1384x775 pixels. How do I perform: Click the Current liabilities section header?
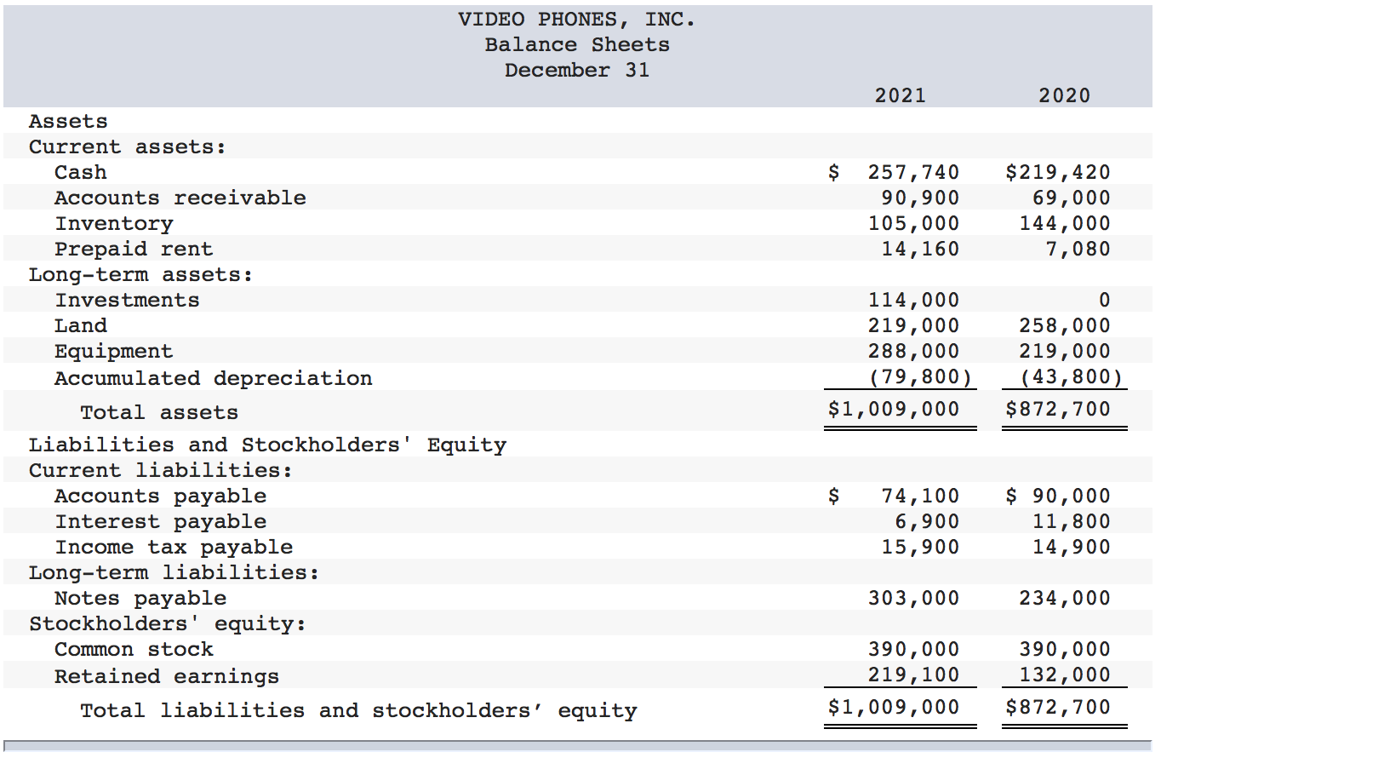(x=161, y=469)
